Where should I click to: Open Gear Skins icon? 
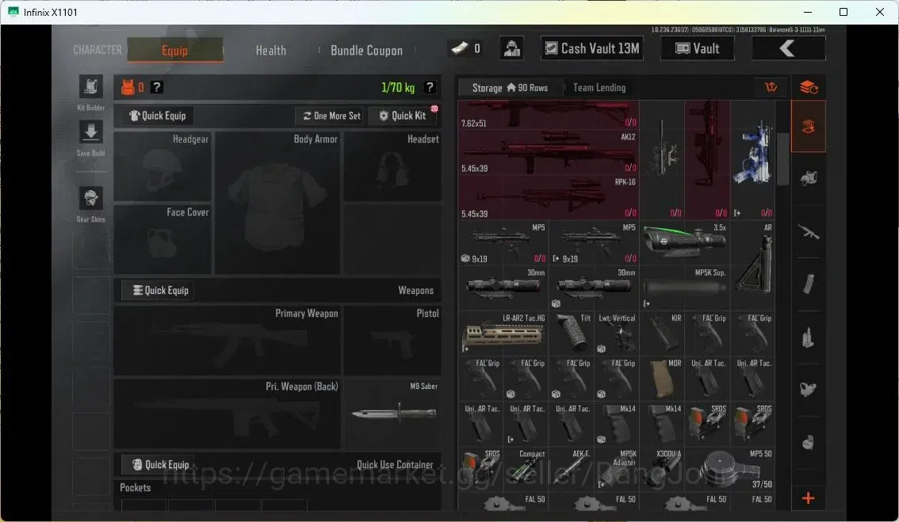pos(90,198)
